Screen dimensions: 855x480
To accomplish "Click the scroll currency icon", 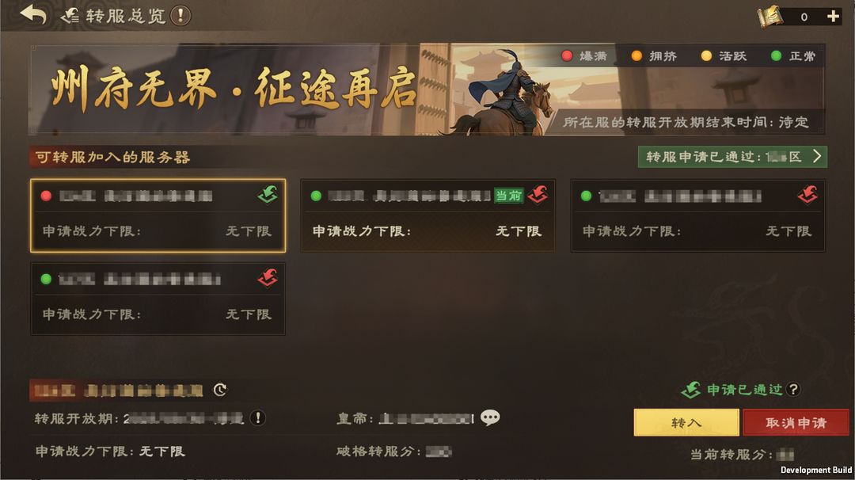I will point(770,17).
